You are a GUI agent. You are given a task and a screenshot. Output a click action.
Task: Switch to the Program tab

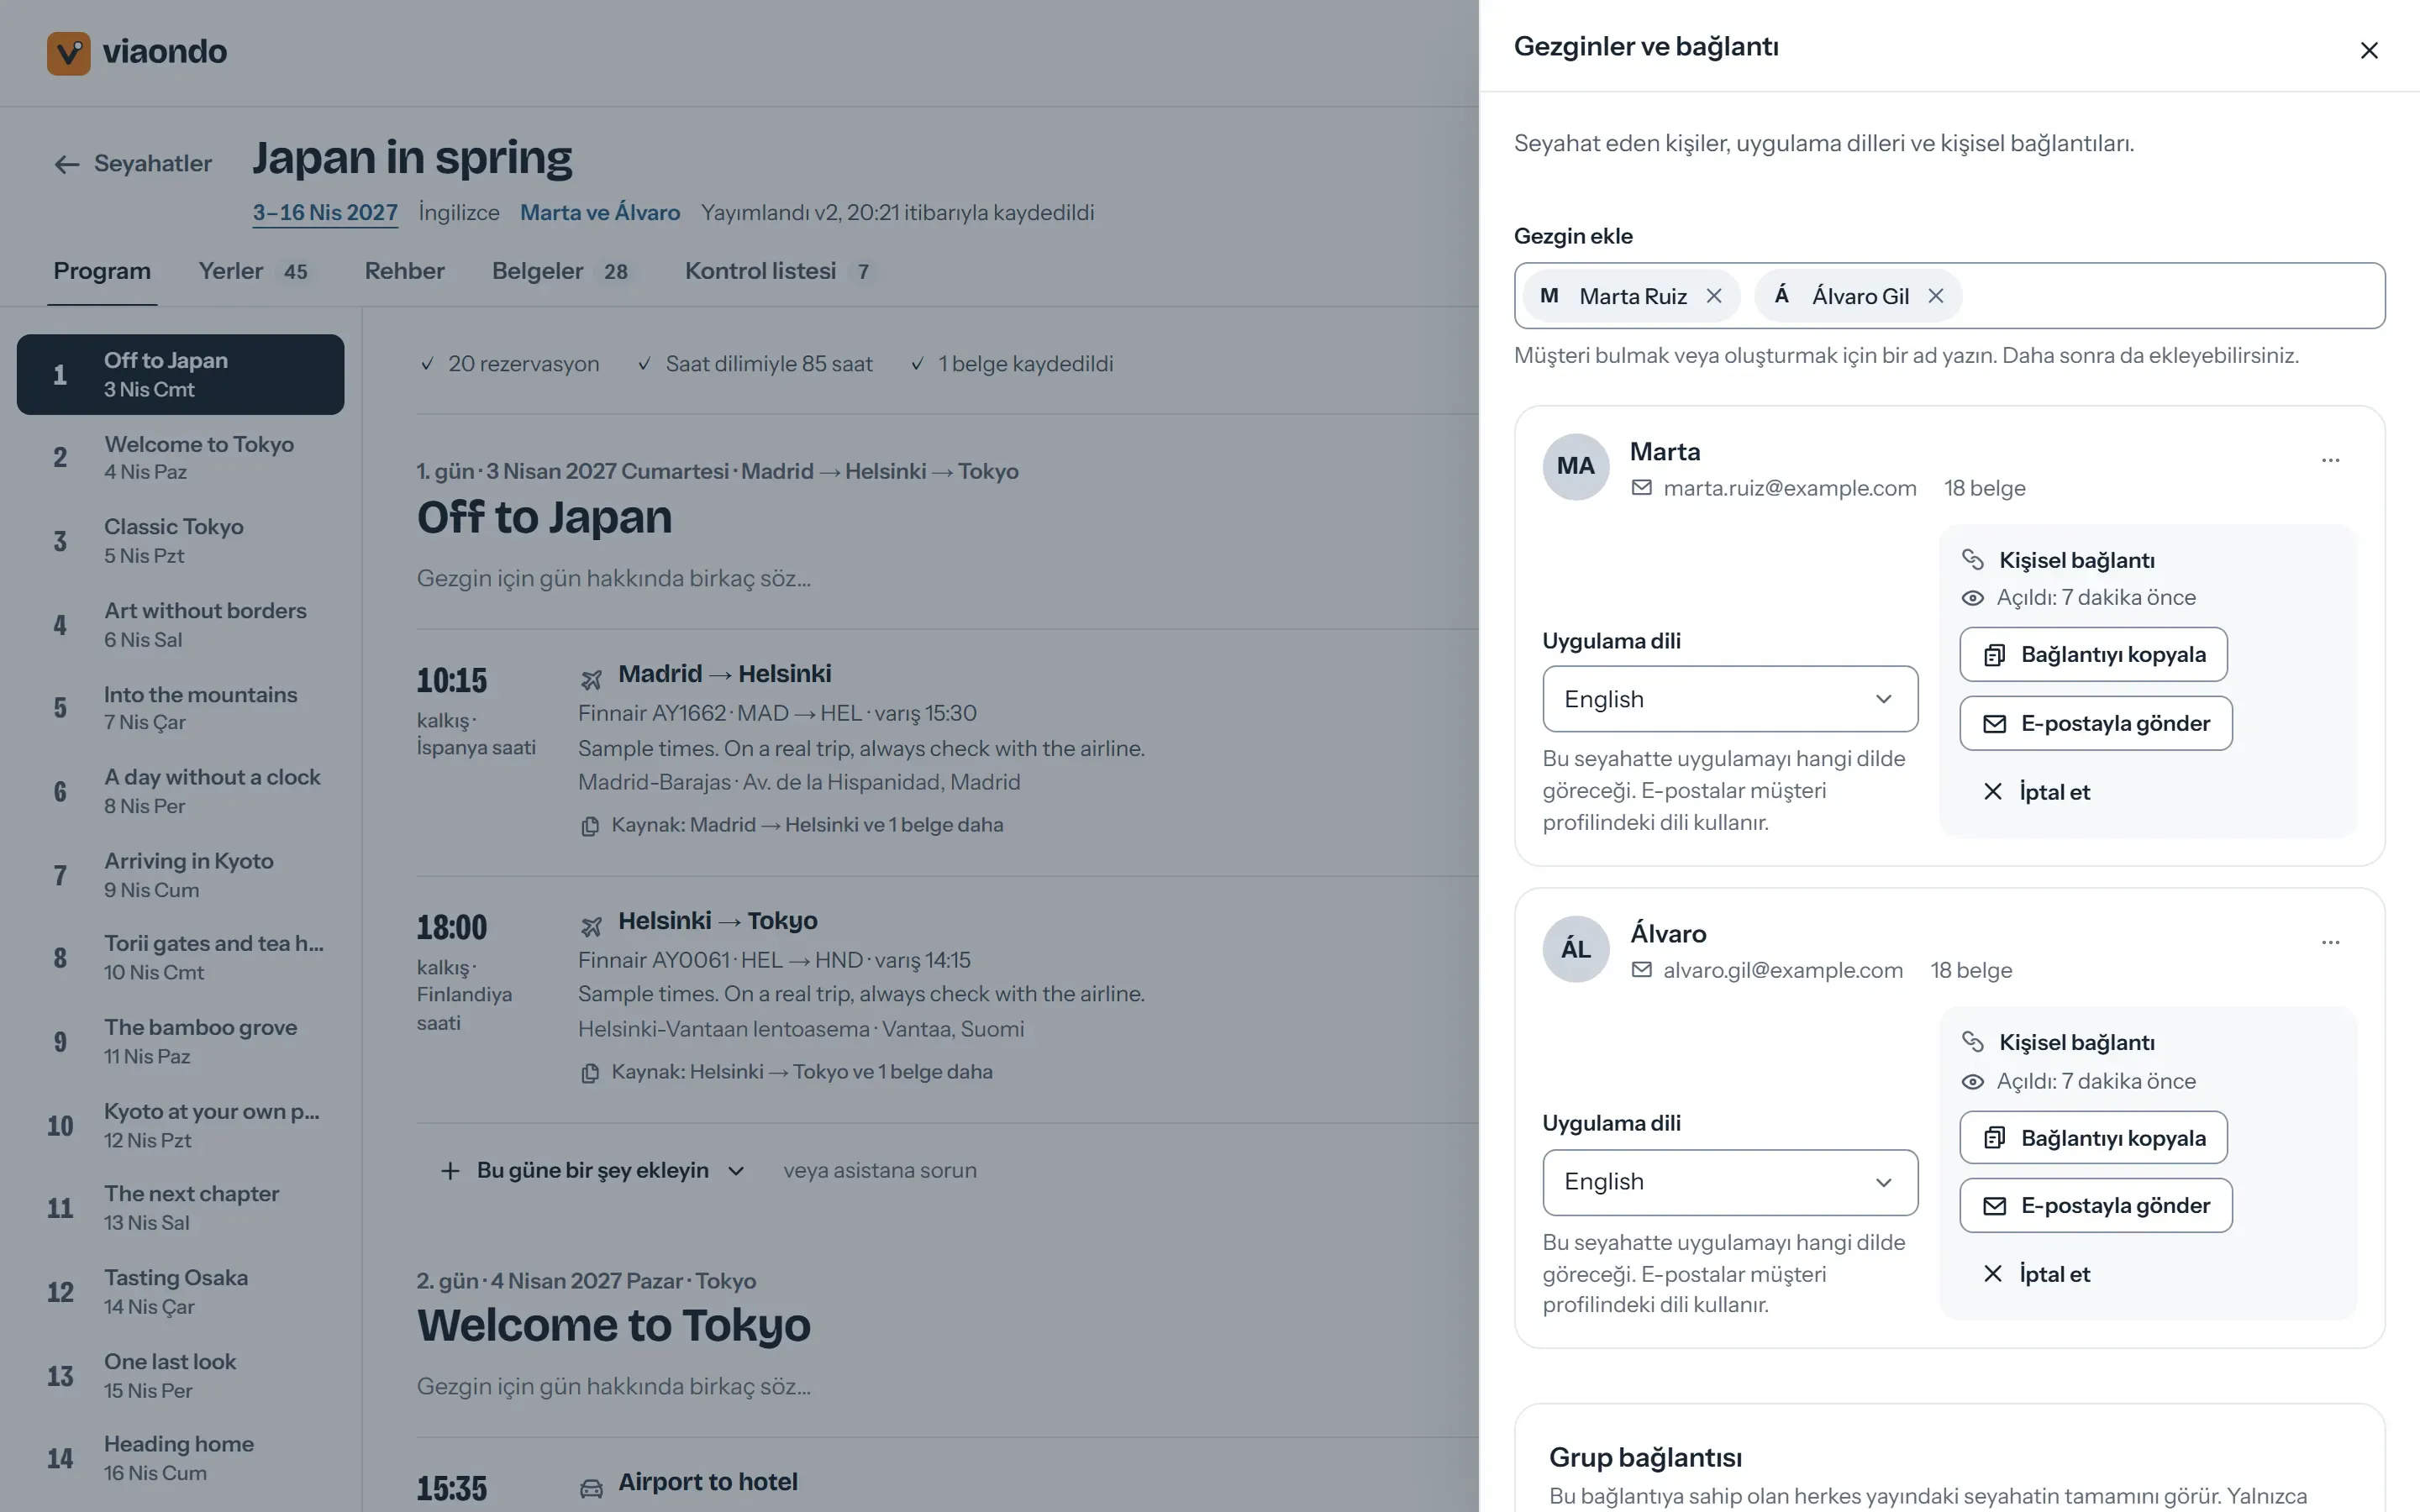(x=102, y=271)
